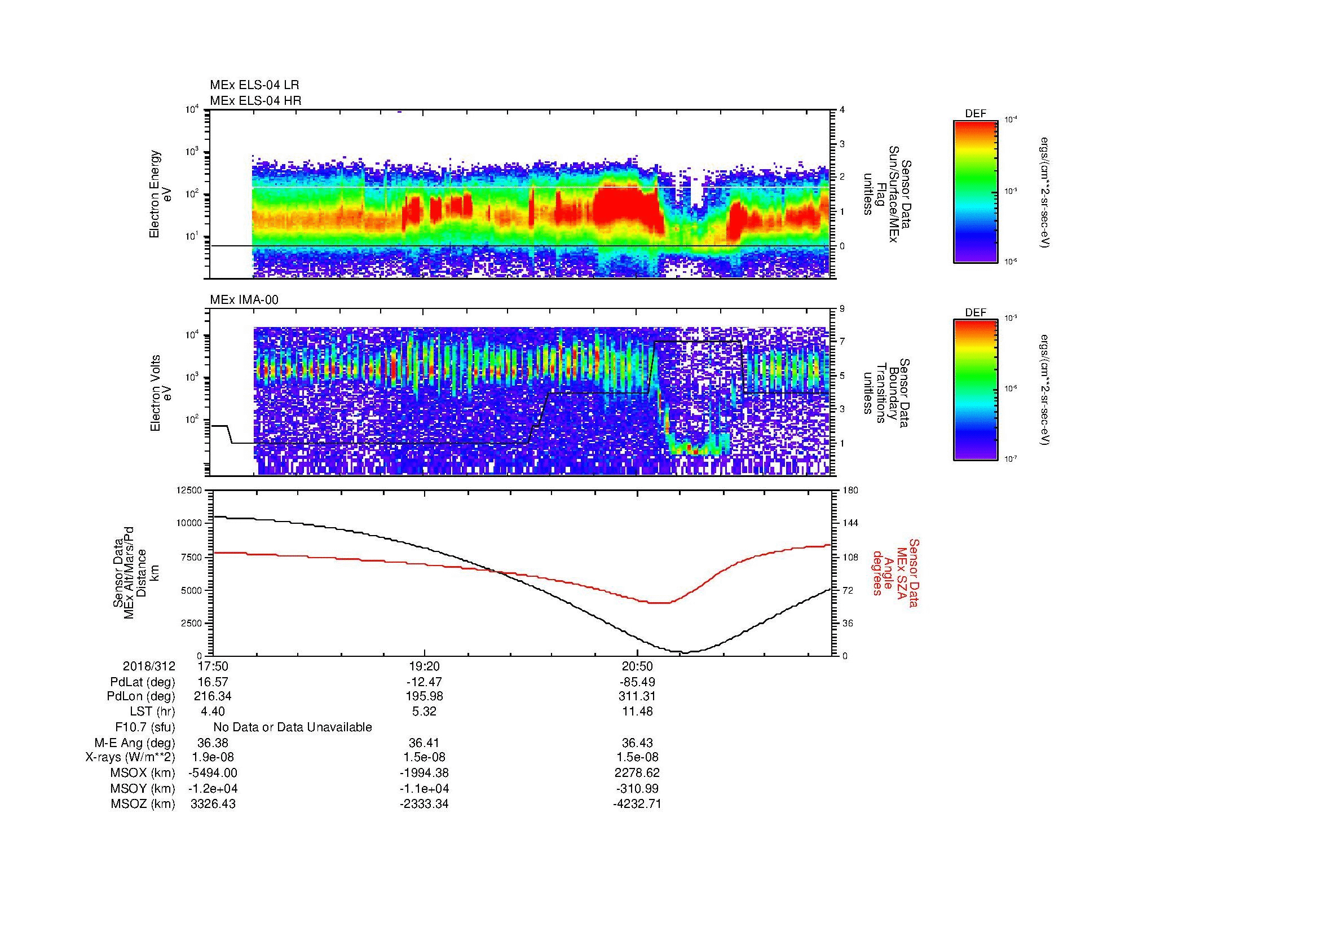1319x932 pixels.
Task: Click MSOZ value '3326.43'
Action: coord(213,804)
